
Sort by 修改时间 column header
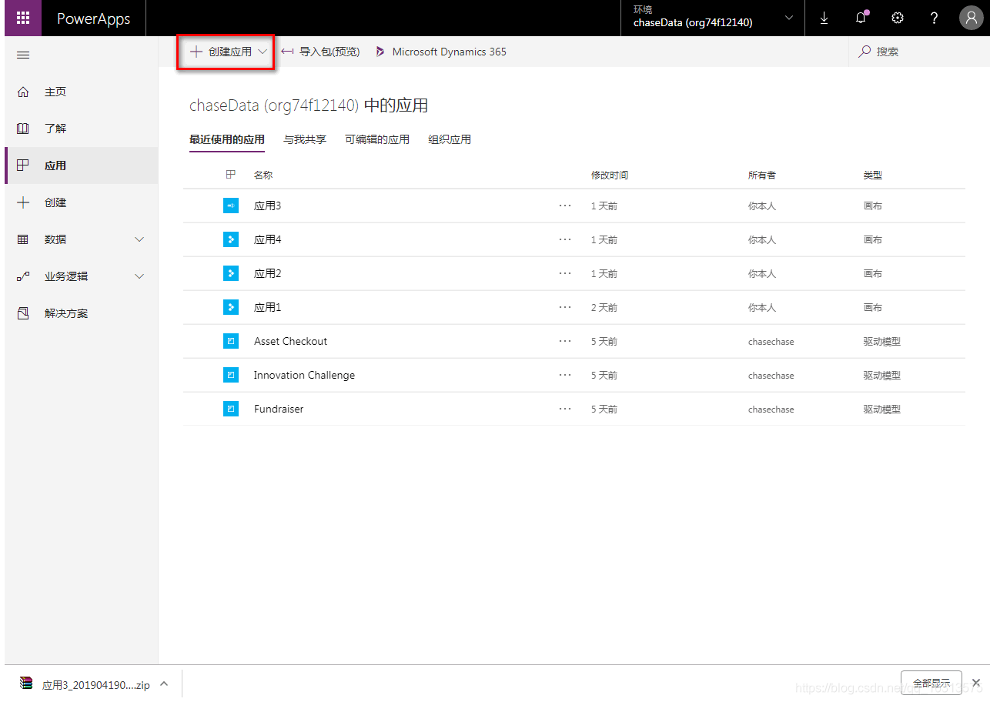point(610,175)
